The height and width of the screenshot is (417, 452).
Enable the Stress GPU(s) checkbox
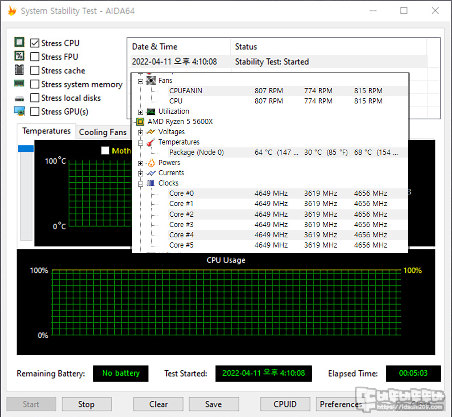pos(35,112)
